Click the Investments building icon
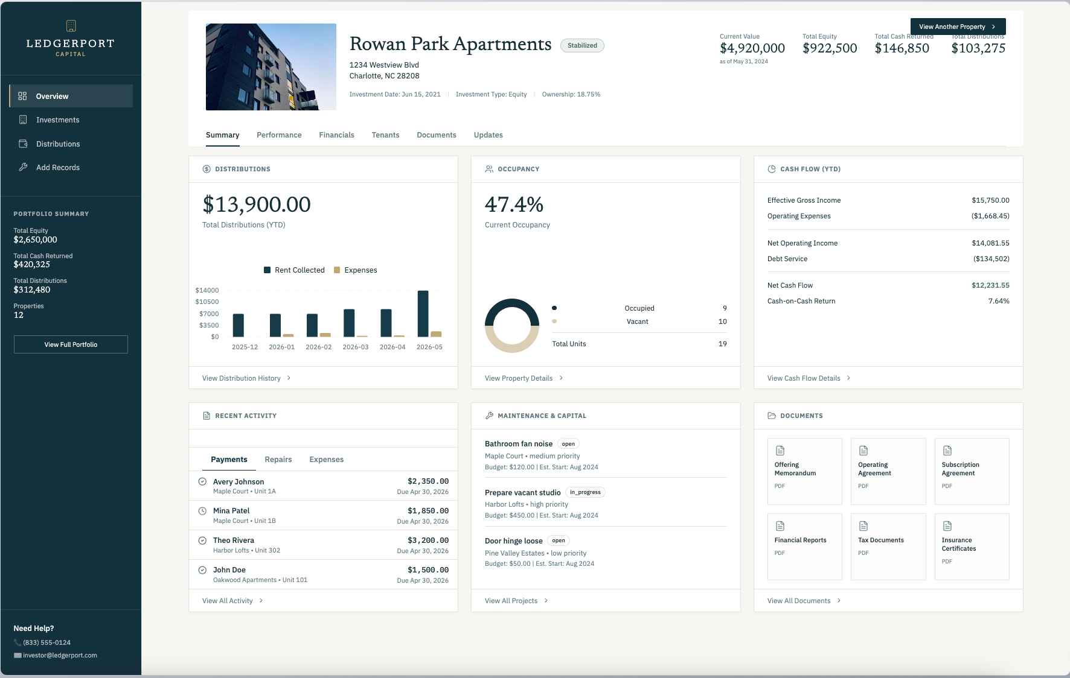Image resolution: width=1070 pixels, height=678 pixels. tap(23, 119)
